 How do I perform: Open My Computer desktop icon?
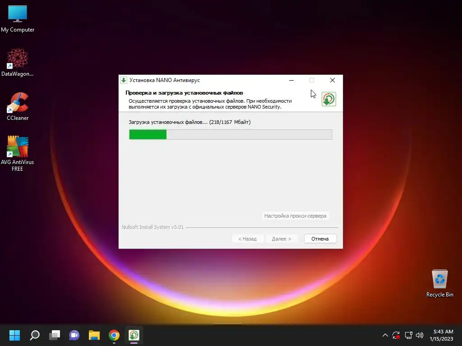pyautogui.click(x=18, y=18)
